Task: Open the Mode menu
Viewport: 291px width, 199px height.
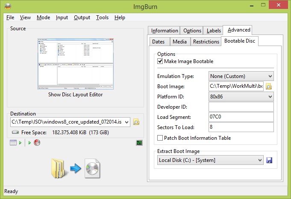Action: tap(44, 17)
